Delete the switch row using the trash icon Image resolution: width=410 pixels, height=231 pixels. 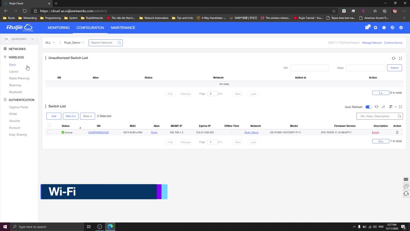click(397, 132)
